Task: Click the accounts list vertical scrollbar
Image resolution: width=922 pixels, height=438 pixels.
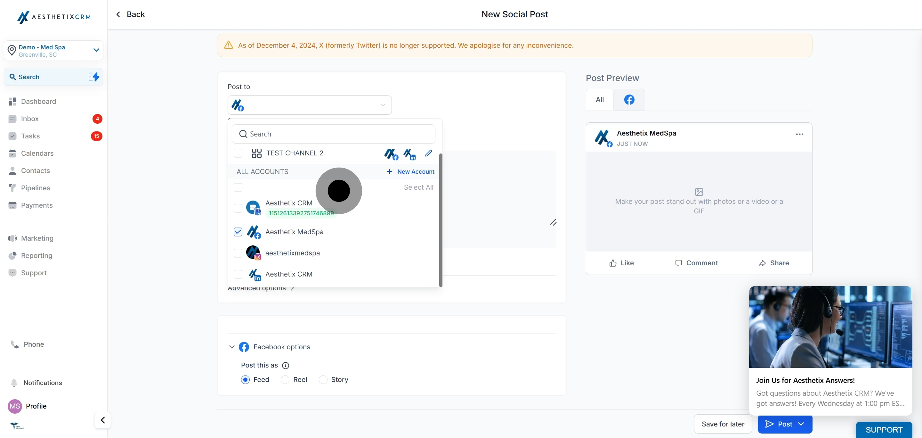Action: point(441,220)
